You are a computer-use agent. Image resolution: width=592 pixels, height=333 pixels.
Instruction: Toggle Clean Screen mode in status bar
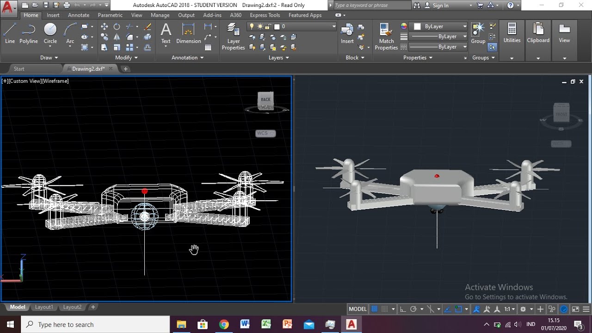(x=575, y=309)
